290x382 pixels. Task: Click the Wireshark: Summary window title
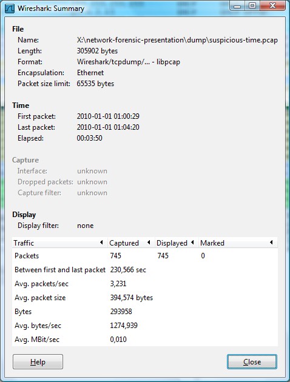click(51, 8)
